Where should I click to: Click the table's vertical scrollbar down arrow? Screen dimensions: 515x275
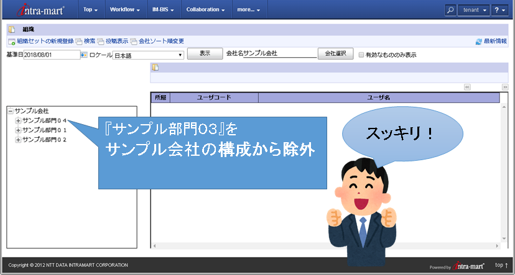coord(504,239)
